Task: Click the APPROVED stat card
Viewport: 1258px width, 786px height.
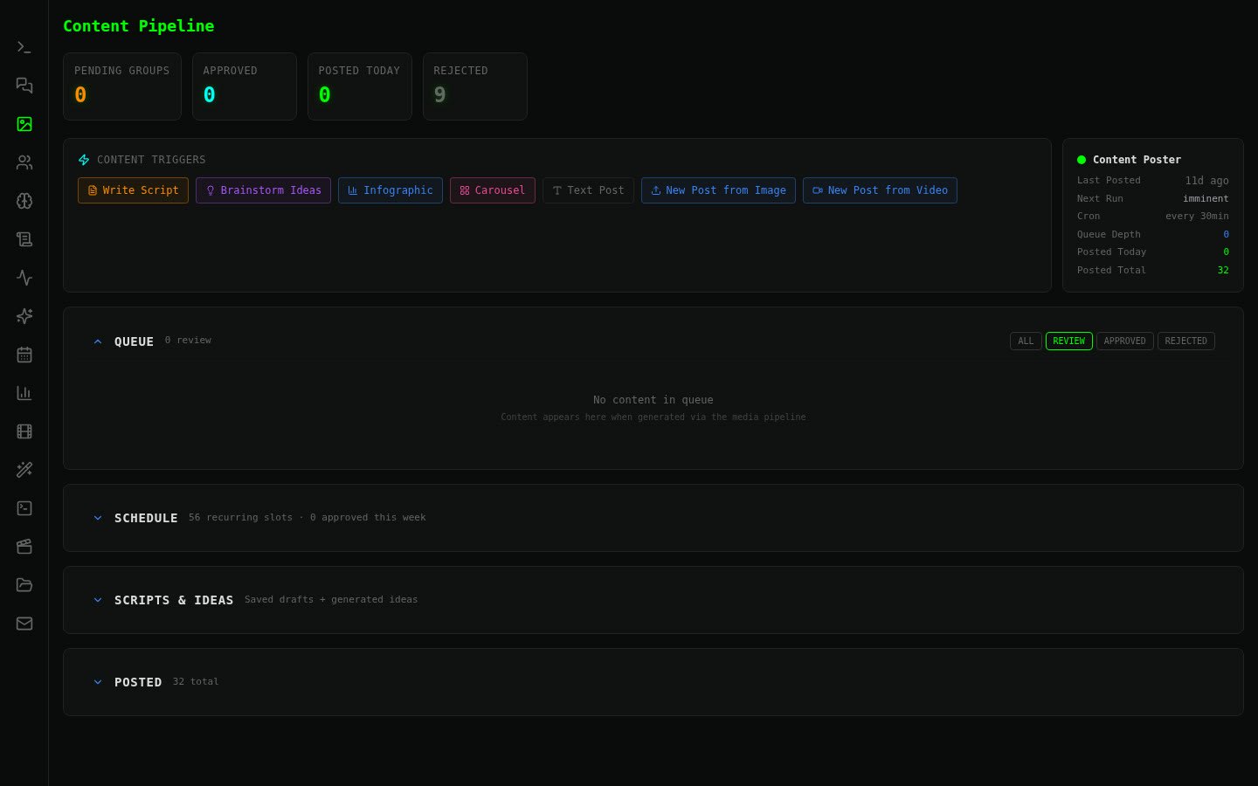Action: click(x=245, y=86)
